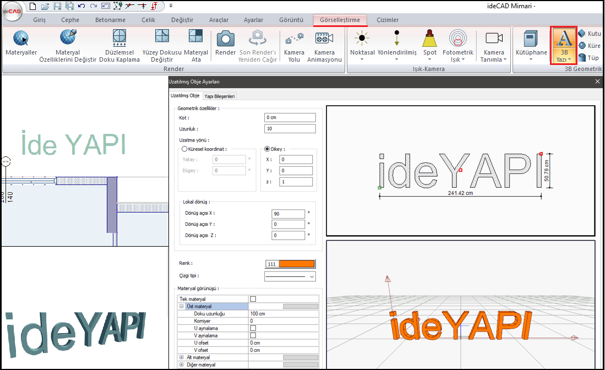This screenshot has height=370, width=605.
Task: Expand the Alt materyal tree node
Action: point(182,357)
